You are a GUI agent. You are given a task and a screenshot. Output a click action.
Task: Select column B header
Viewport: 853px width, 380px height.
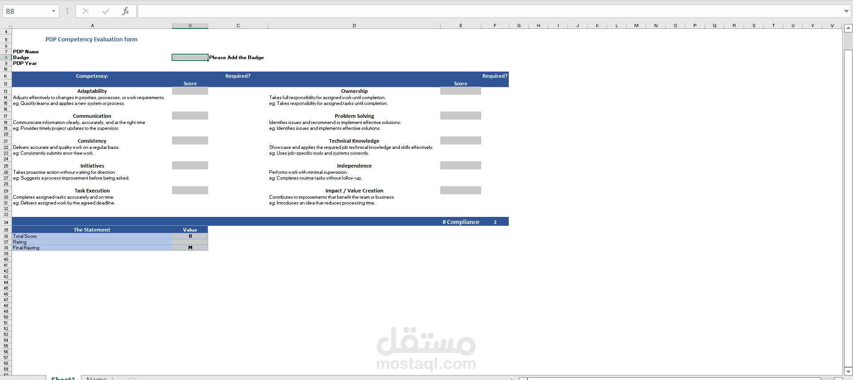pos(190,26)
